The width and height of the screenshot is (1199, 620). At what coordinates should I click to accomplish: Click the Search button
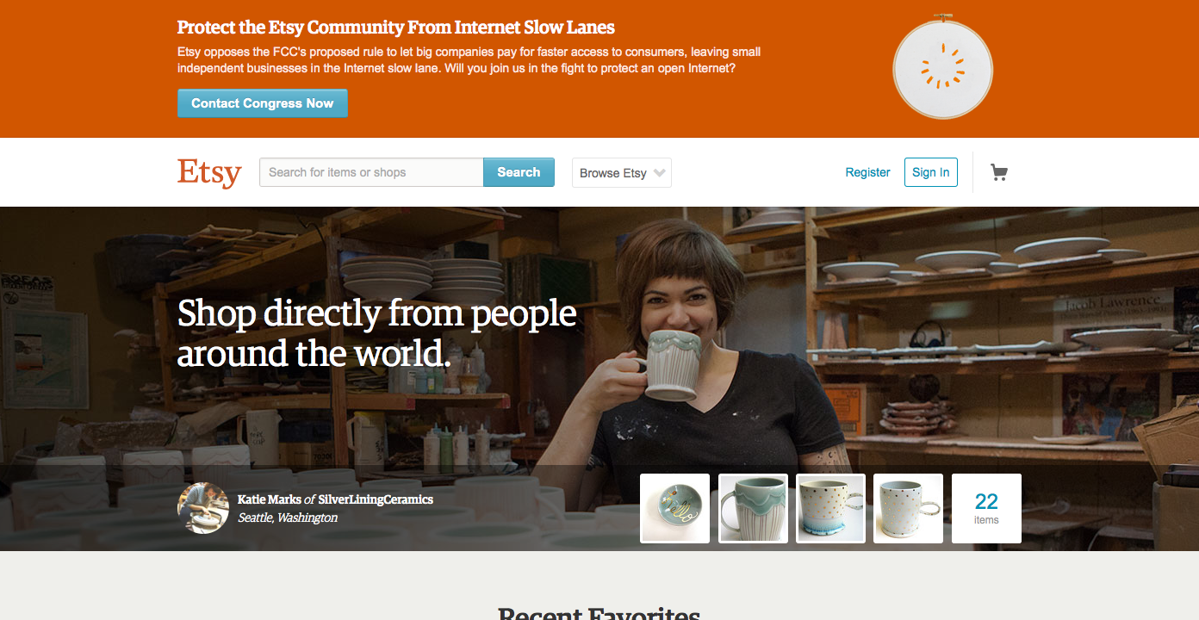(x=519, y=172)
